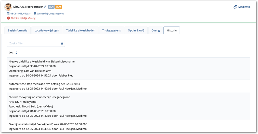258x134 pixels.
Task: Focus the Zoek / filter search field
Action: pyautogui.click(x=33, y=43)
